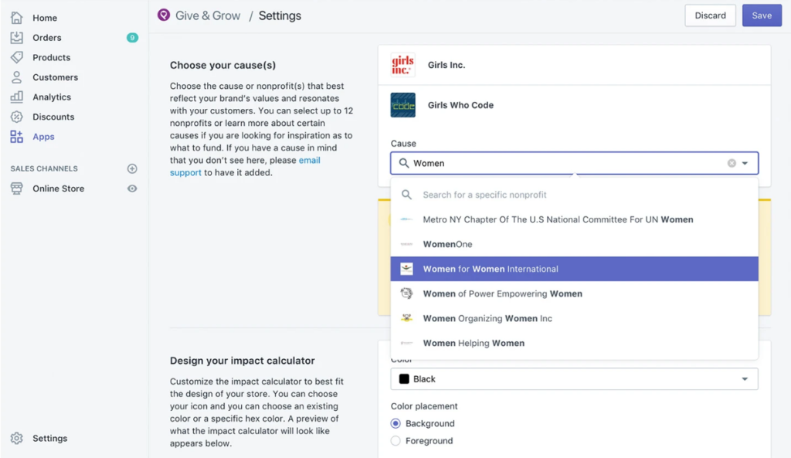
Task: Click Give & Grow breadcrumb link
Action: pyautogui.click(x=208, y=15)
